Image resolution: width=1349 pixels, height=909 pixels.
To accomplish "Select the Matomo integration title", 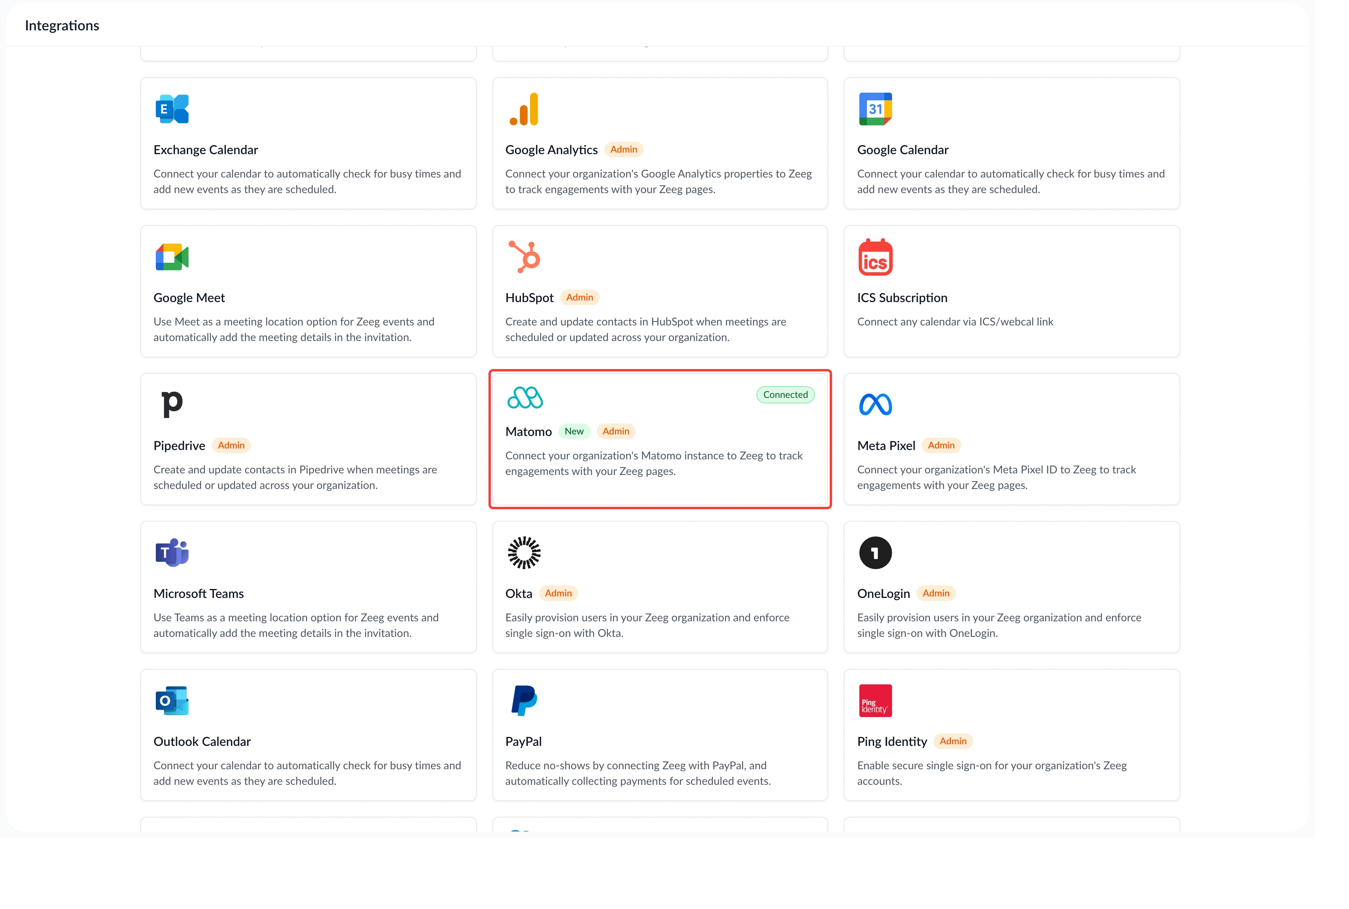I will coord(528,431).
